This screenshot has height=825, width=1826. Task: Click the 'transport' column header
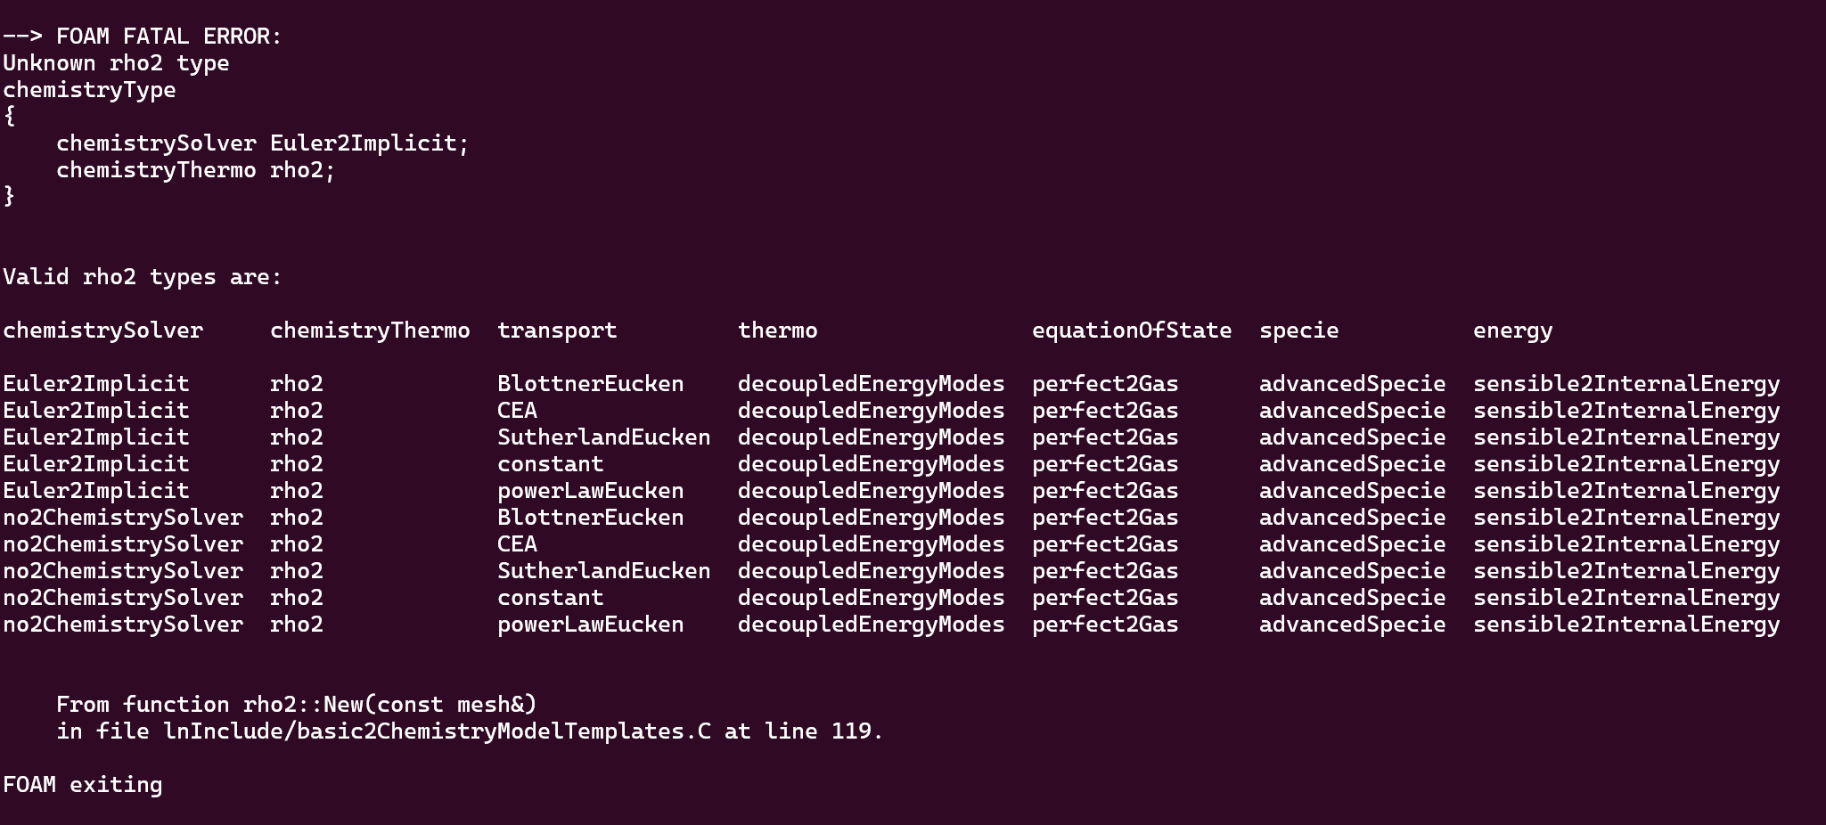[x=557, y=331]
